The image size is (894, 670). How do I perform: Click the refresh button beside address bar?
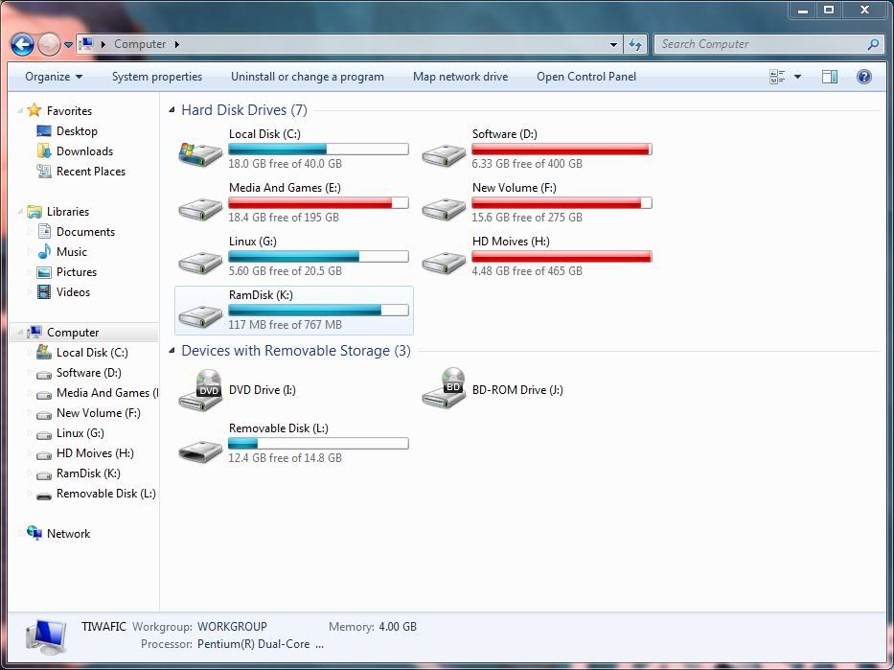coord(634,44)
